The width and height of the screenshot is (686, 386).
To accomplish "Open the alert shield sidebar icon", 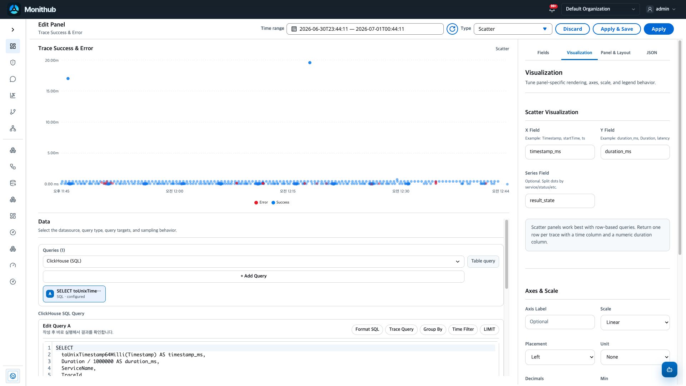I will click(x=13, y=63).
